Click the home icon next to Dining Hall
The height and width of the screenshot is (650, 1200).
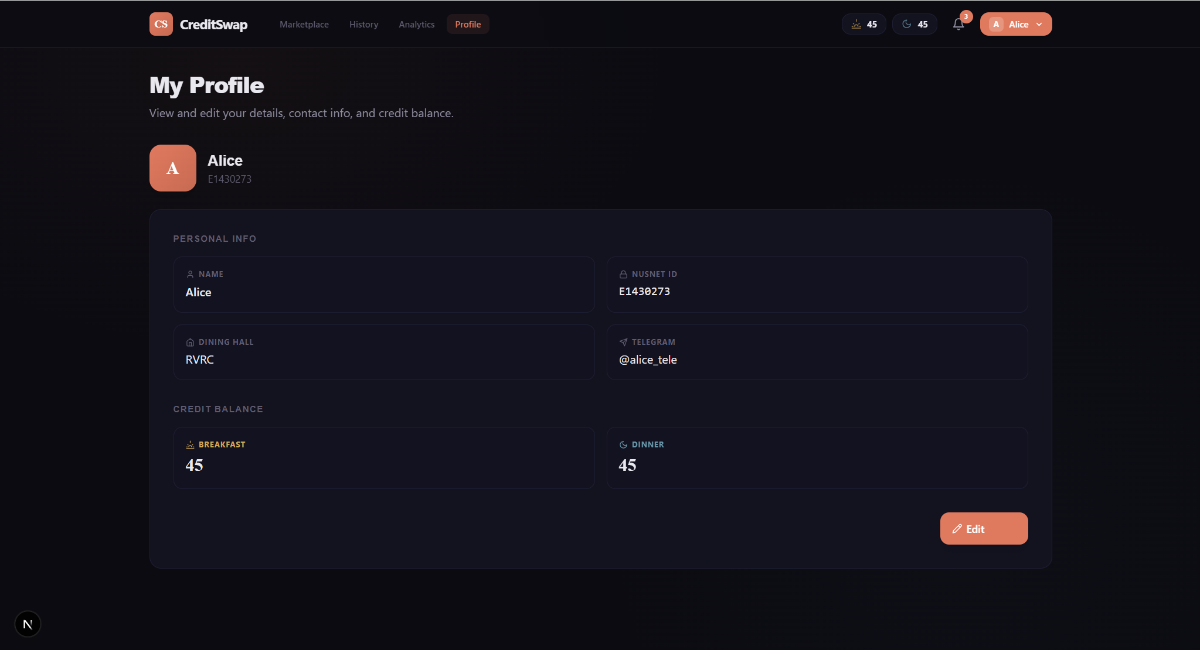pos(190,342)
